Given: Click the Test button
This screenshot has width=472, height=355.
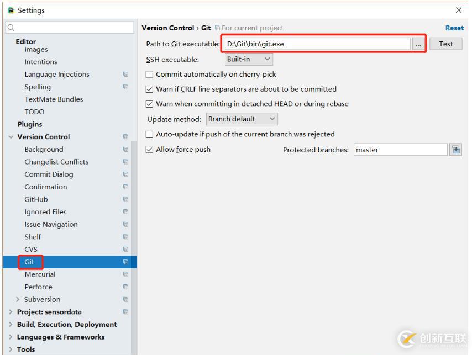Looking at the screenshot, I should pos(445,44).
